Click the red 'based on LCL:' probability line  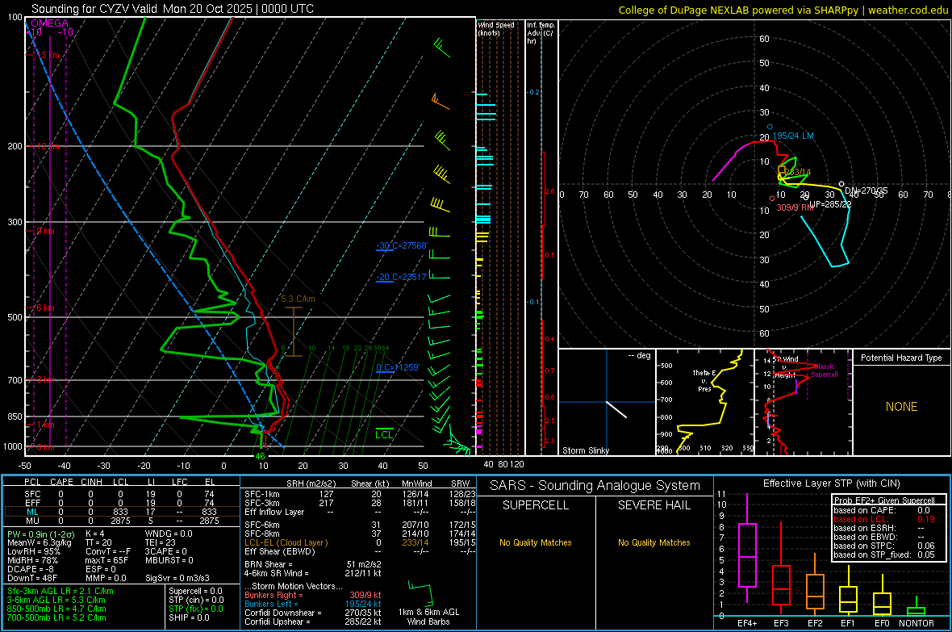pyautogui.click(x=884, y=519)
